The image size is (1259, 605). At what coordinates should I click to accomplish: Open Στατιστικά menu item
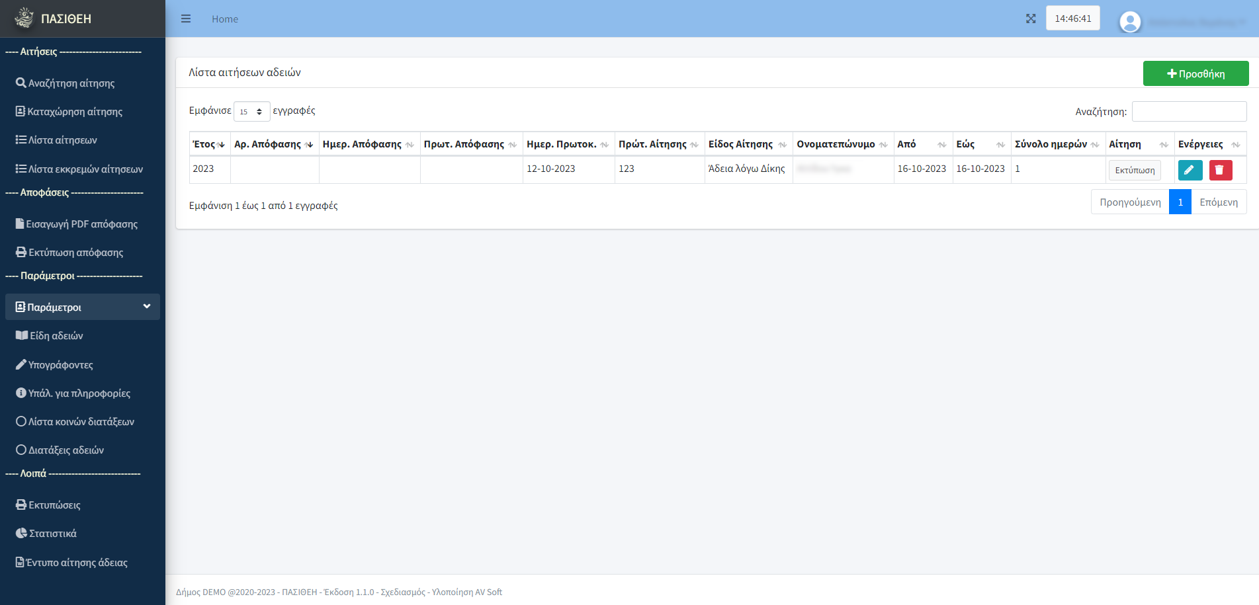click(x=83, y=533)
